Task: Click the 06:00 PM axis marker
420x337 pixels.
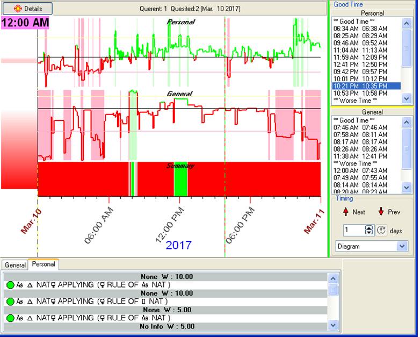Action: point(240,225)
